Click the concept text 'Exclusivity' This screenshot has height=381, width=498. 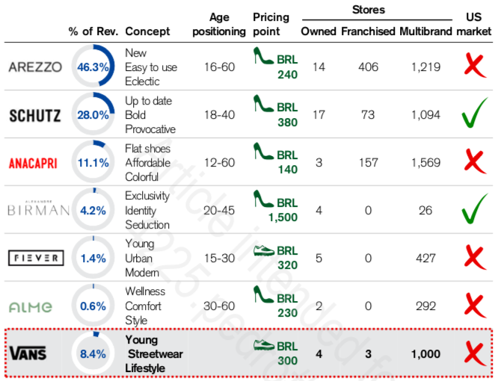coord(147,196)
